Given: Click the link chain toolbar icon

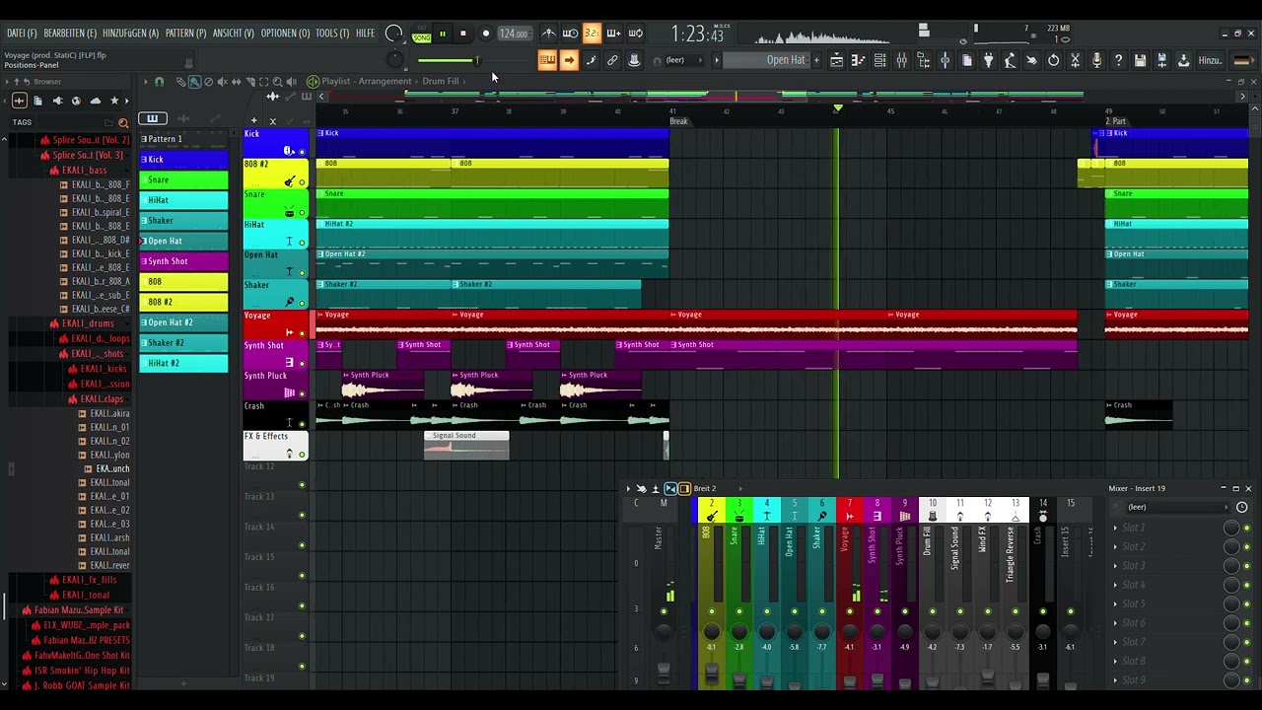Looking at the screenshot, I should point(612,60).
